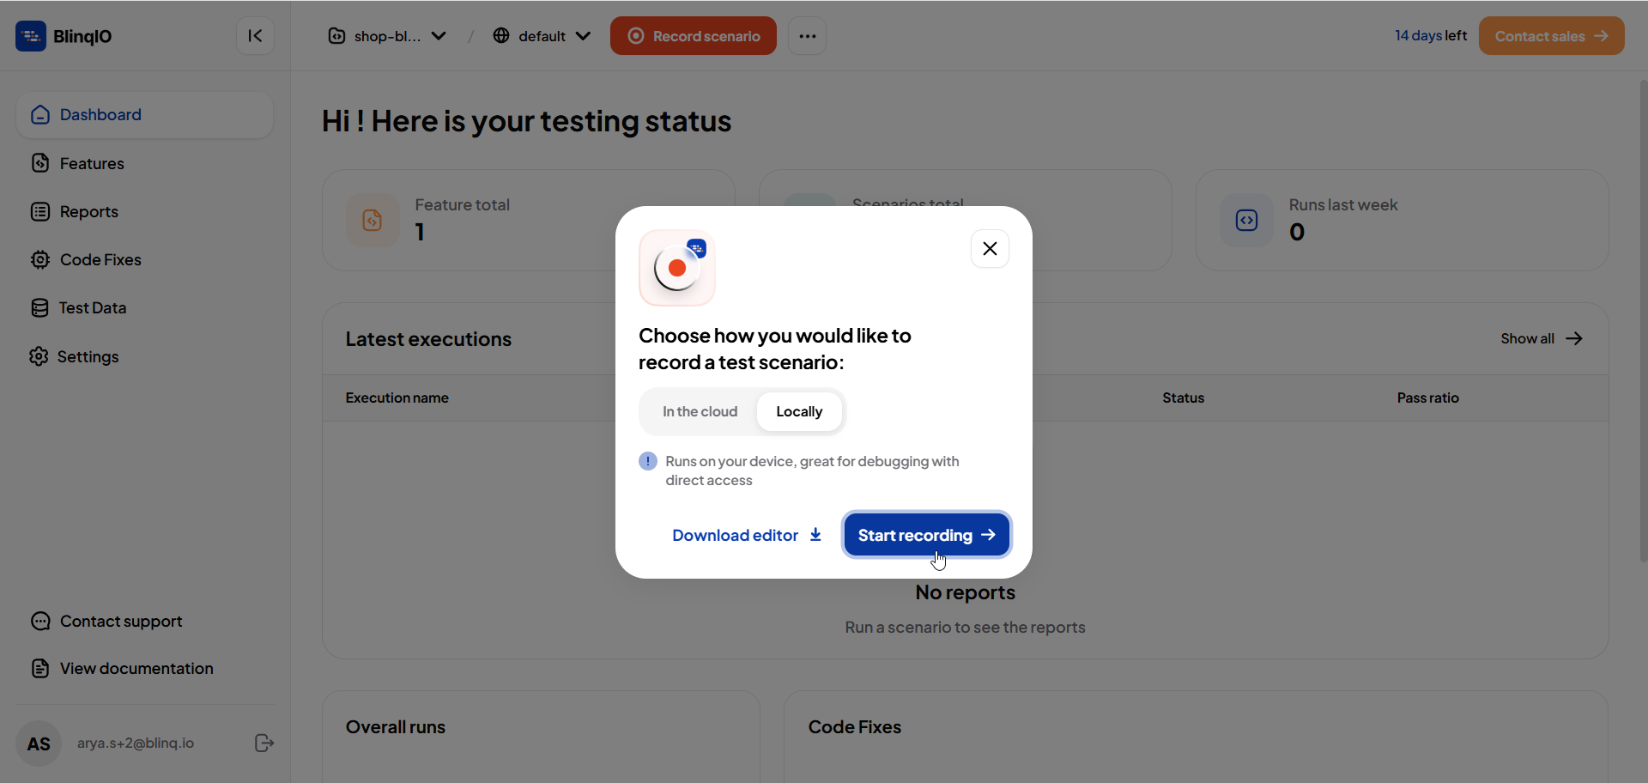Click the BlinqIO logo icon
1648x783 pixels.
point(31,36)
